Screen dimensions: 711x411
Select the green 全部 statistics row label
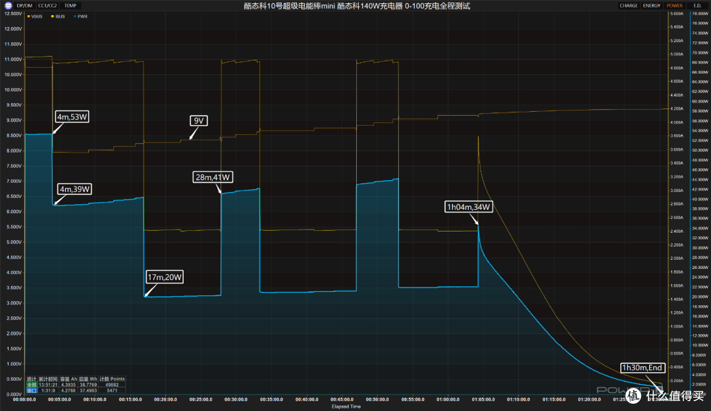32,385
